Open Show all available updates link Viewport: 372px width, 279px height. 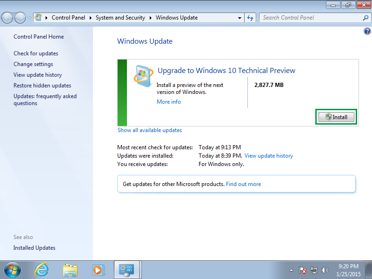click(150, 130)
